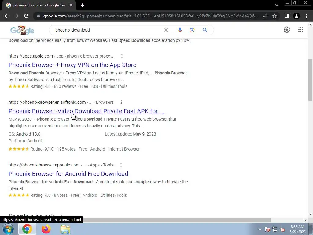Open the tab search dropdown arrow
The image size is (313, 235).
click(x=276, y=5)
